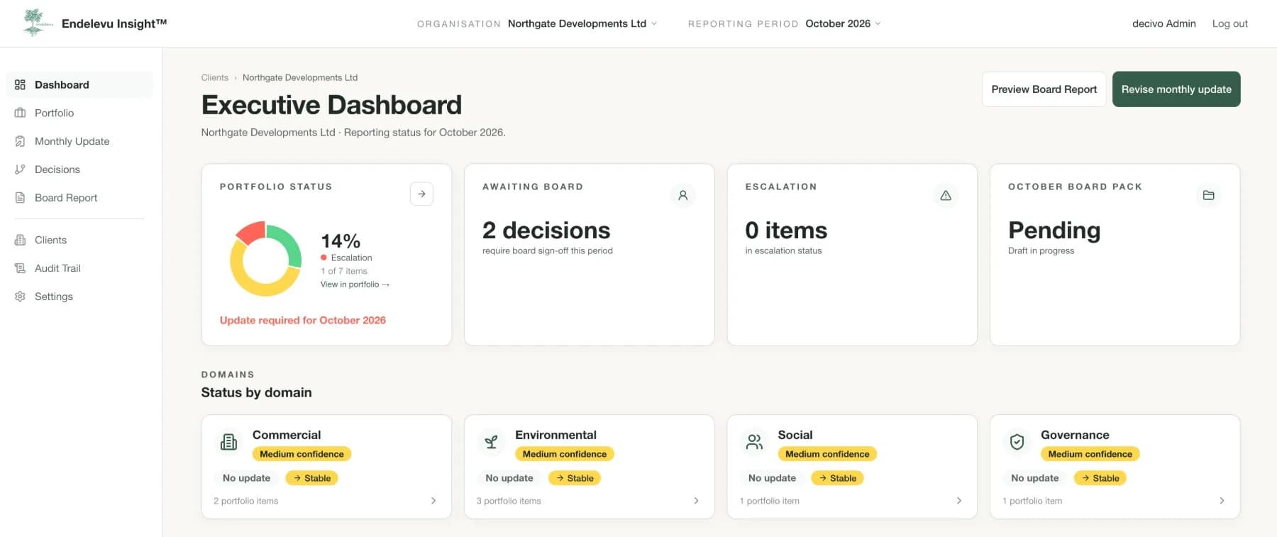
Task: Click the folder icon on October Board Pack card
Action: tap(1208, 195)
